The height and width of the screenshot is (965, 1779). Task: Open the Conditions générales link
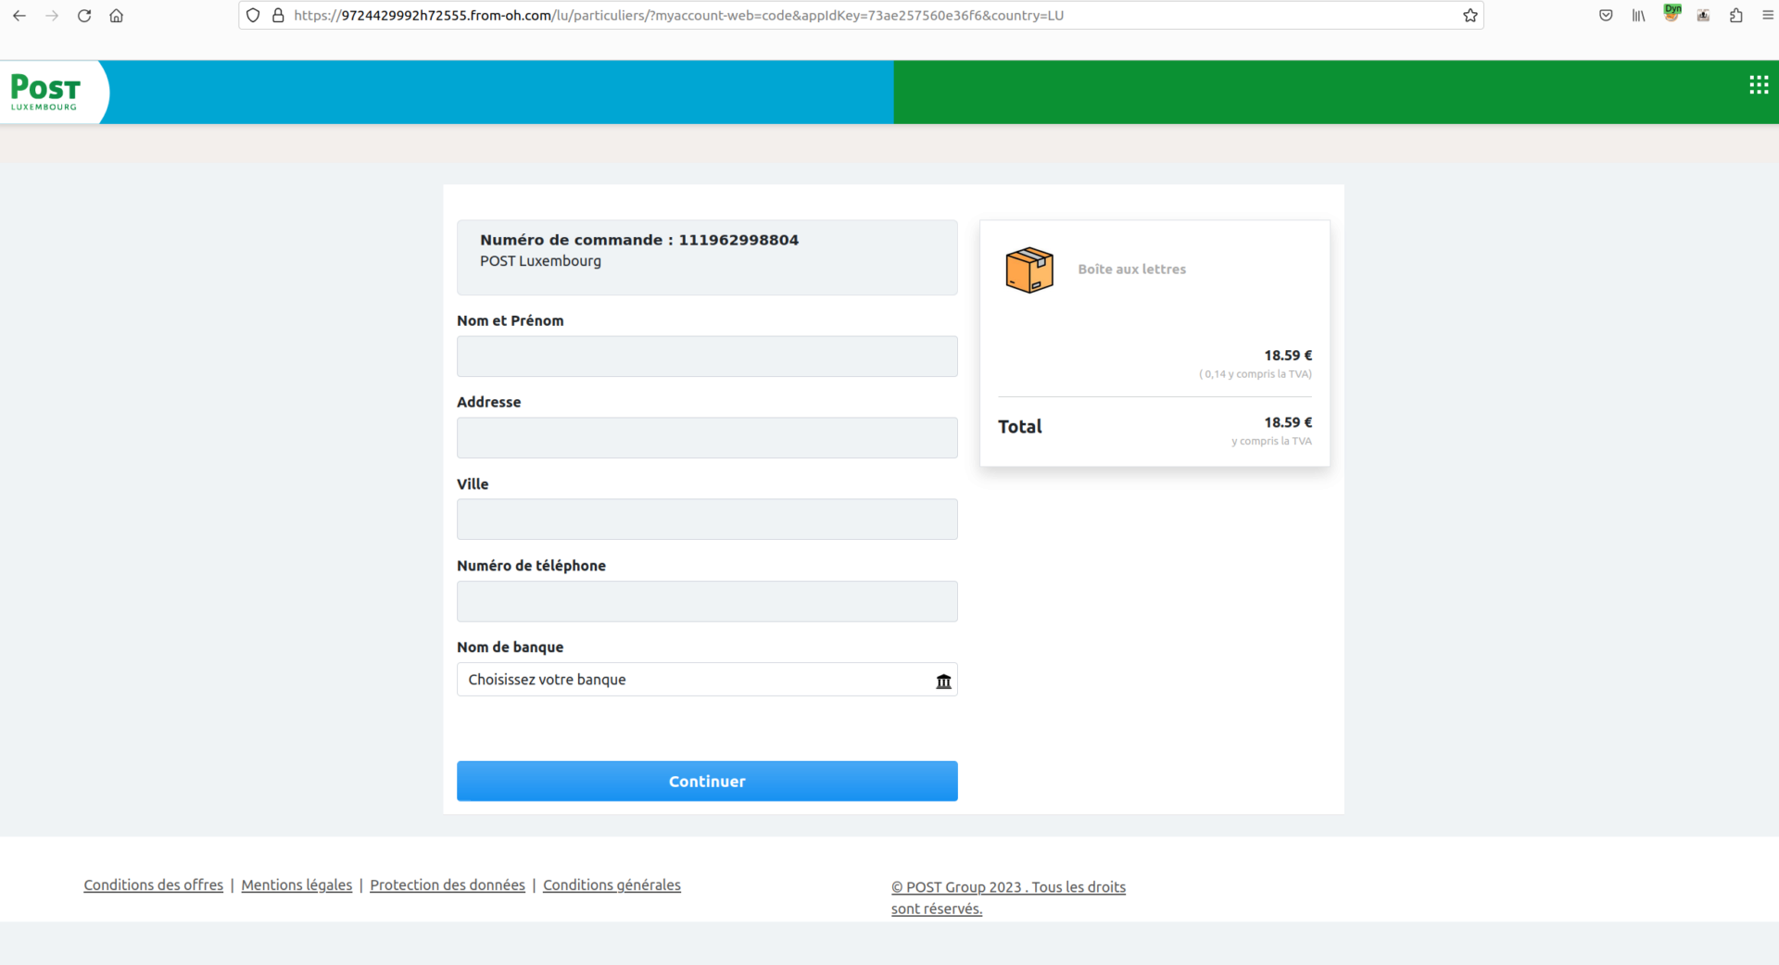pyautogui.click(x=612, y=885)
